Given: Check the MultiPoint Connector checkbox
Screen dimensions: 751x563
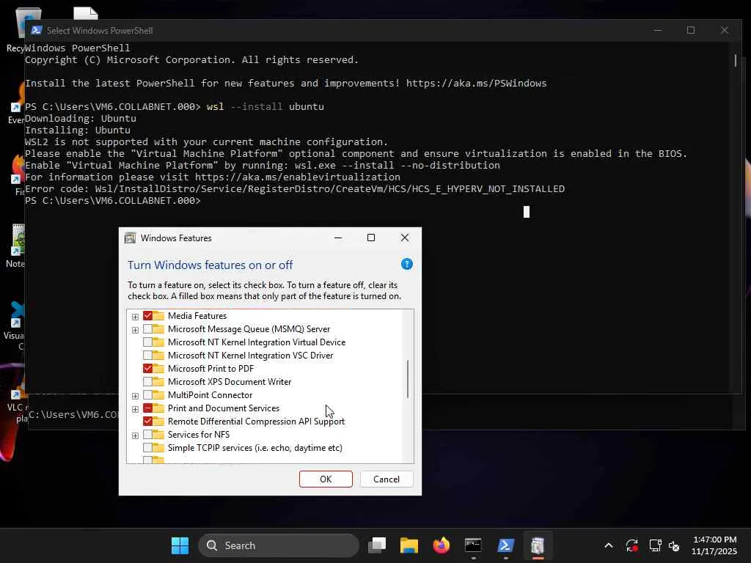Looking at the screenshot, I should tap(147, 395).
